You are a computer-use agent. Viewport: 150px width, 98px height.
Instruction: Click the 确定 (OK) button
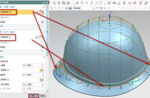coord(33,96)
